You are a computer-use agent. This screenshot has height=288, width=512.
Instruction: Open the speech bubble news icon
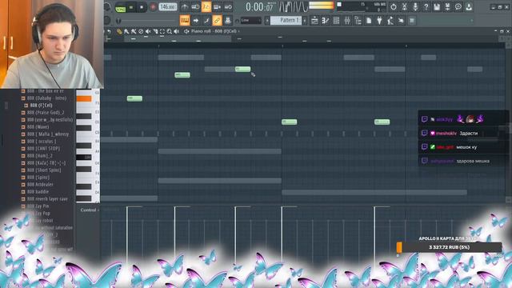(458, 7)
